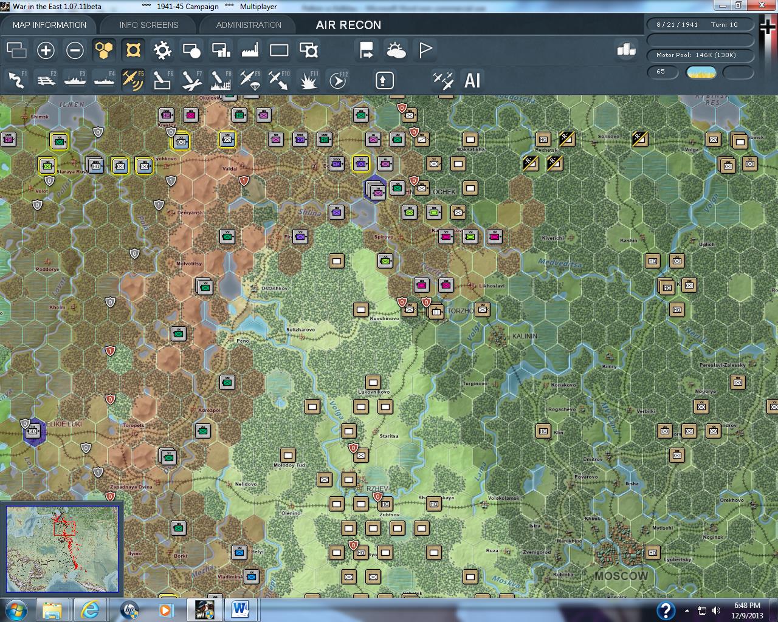
Task: Open the Windows Start menu
Action: [15, 609]
